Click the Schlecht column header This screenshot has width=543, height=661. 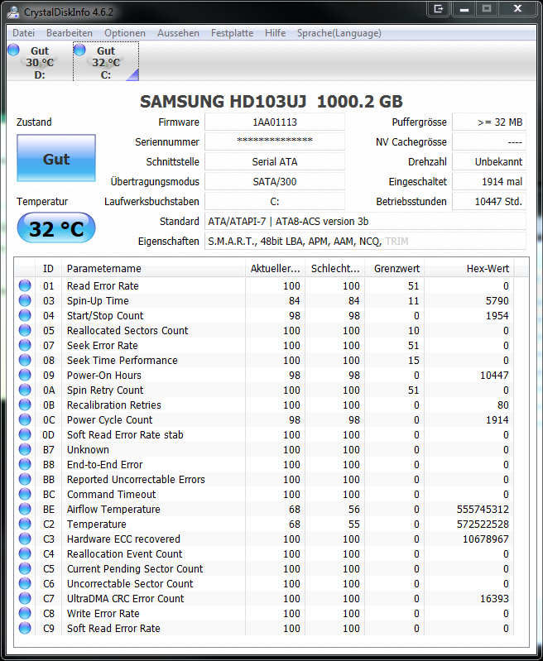click(335, 269)
